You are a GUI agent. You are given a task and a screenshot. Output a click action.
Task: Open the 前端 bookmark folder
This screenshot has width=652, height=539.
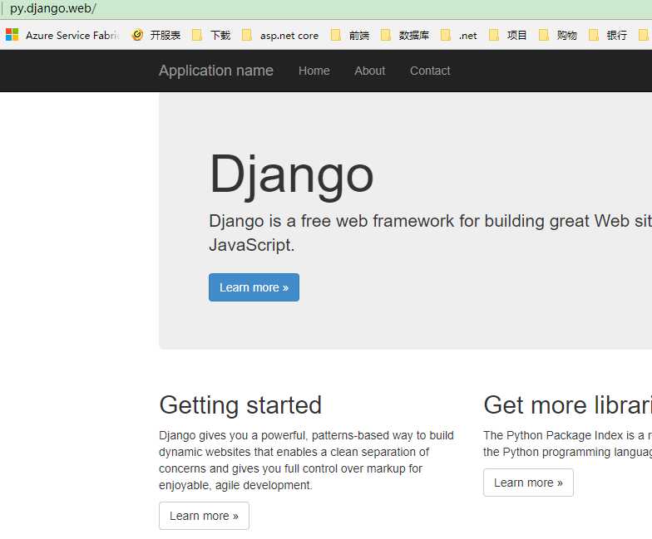click(350, 35)
